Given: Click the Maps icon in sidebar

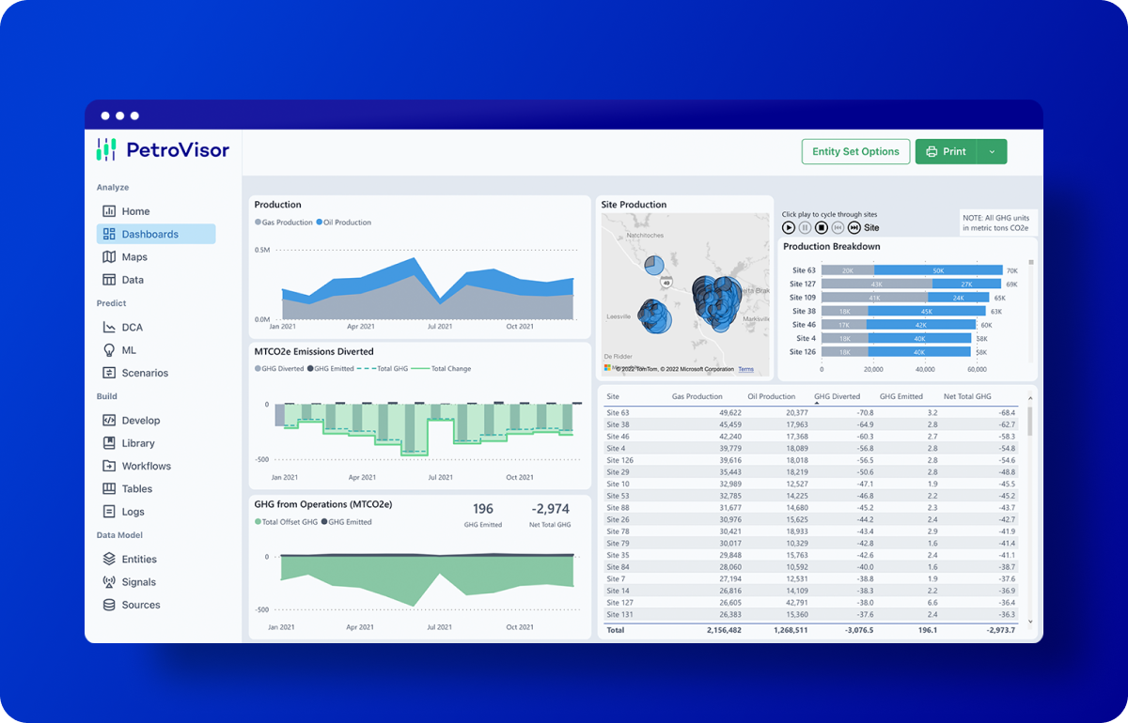Looking at the screenshot, I should coord(109,257).
